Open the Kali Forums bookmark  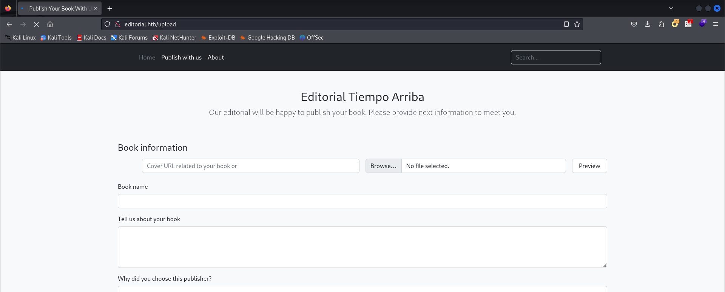pyautogui.click(x=129, y=38)
